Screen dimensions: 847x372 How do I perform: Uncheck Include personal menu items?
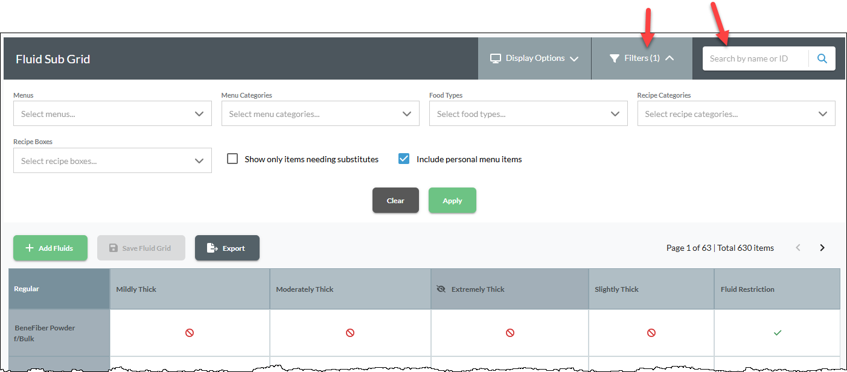[x=403, y=158]
